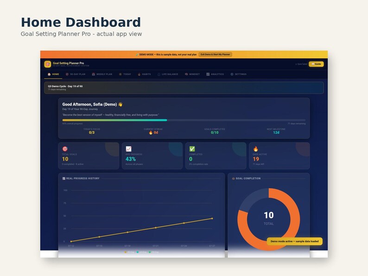Click the Current Streak flame icon
The height and width of the screenshot is (276, 368).
pyautogui.click(x=151, y=132)
